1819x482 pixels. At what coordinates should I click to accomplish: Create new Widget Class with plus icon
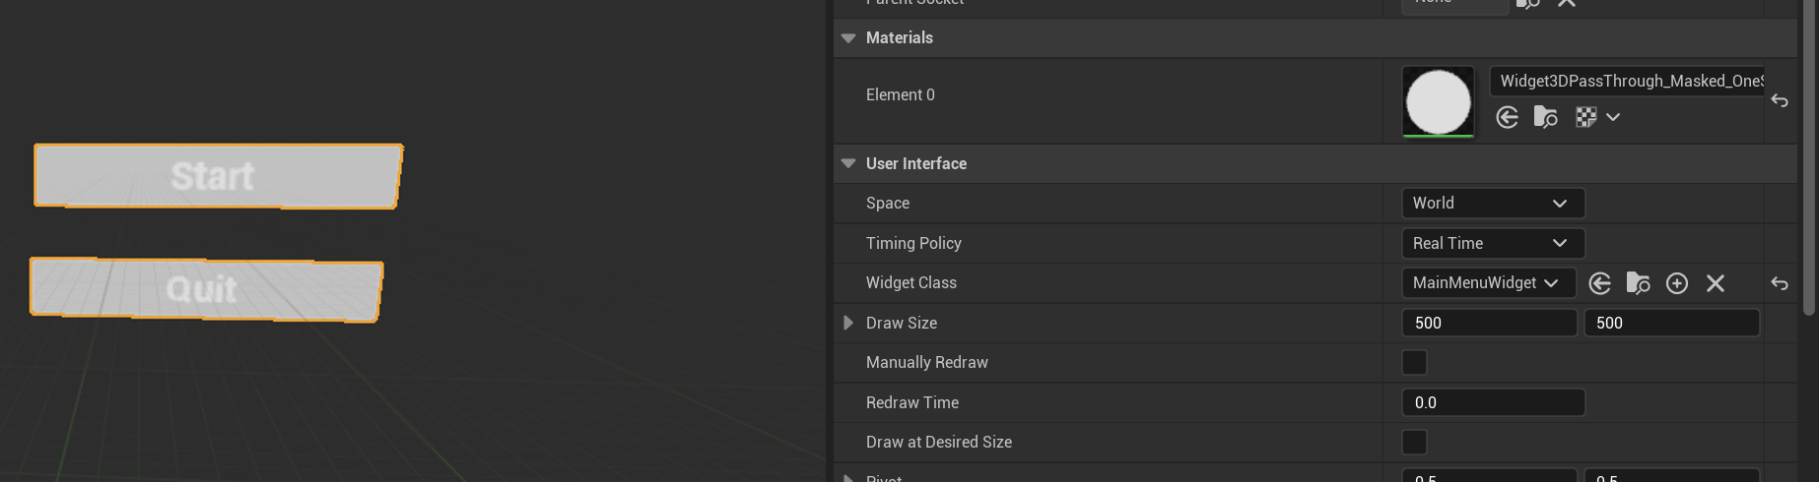click(x=1676, y=283)
